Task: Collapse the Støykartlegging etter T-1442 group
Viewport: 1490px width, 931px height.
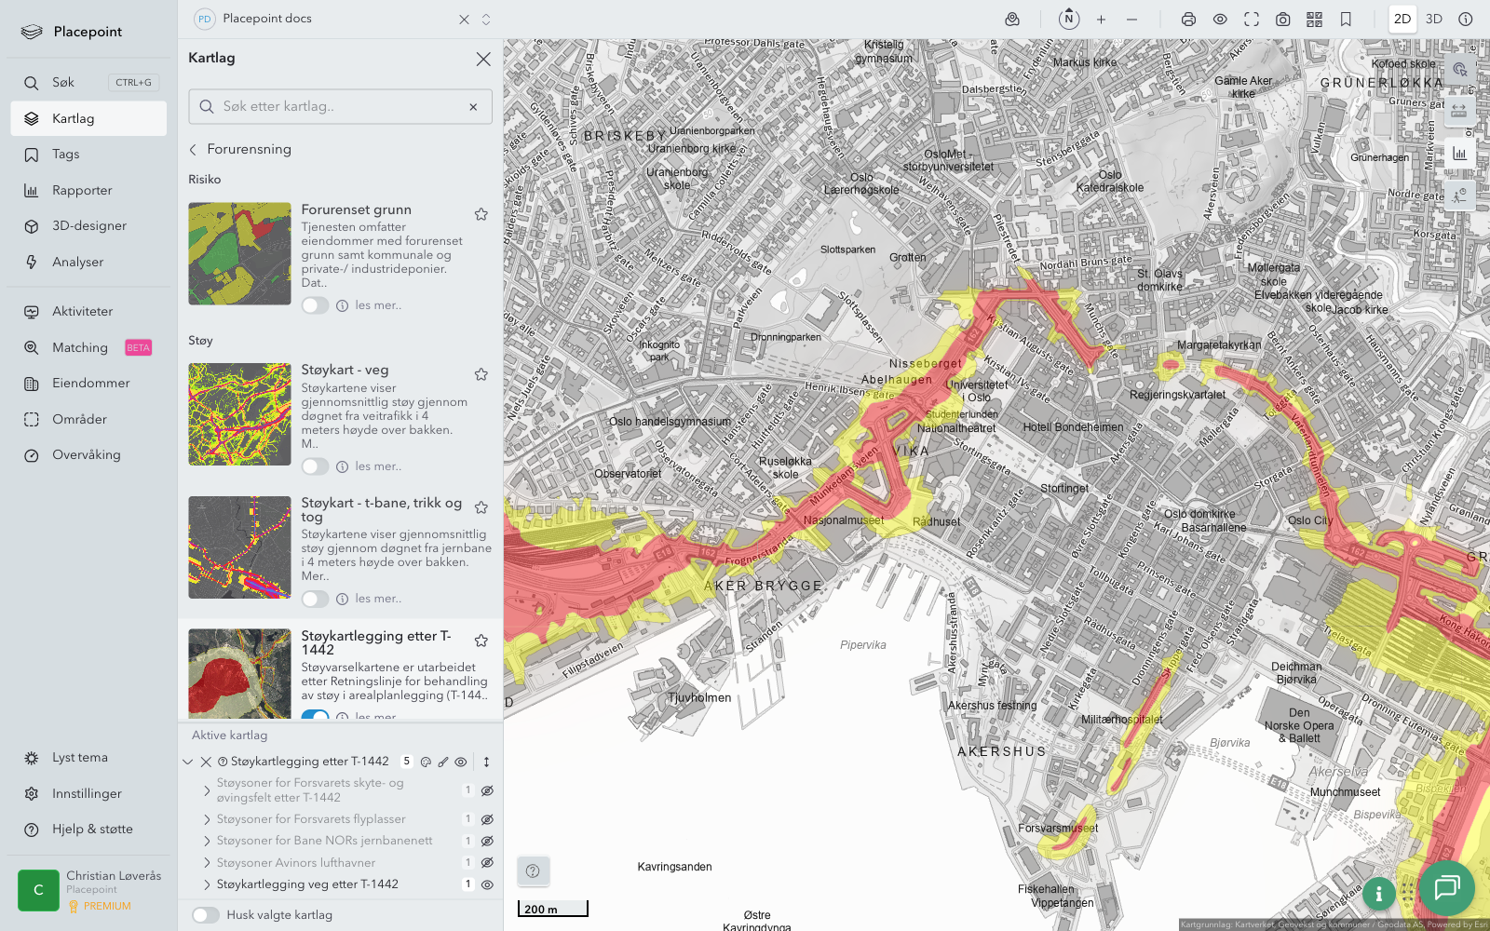Action: (x=188, y=762)
